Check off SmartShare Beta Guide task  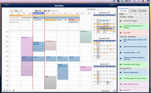(x=120, y=64)
